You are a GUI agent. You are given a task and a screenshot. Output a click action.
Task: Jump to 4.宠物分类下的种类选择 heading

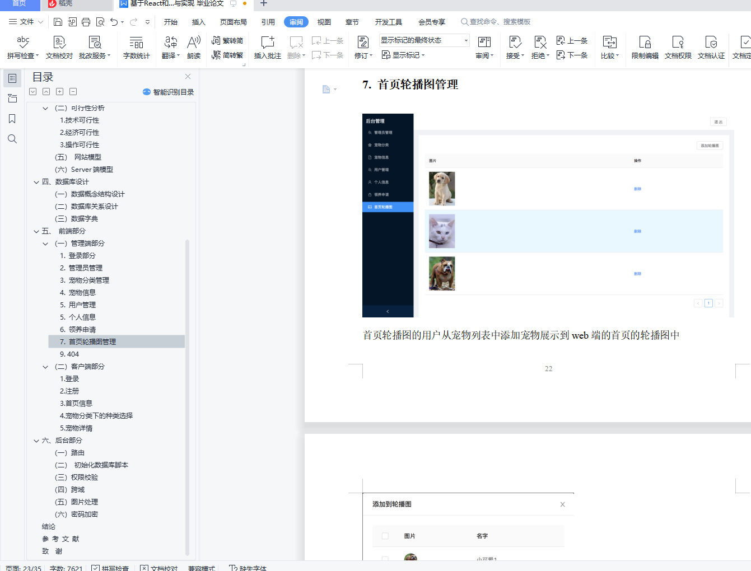96,416
